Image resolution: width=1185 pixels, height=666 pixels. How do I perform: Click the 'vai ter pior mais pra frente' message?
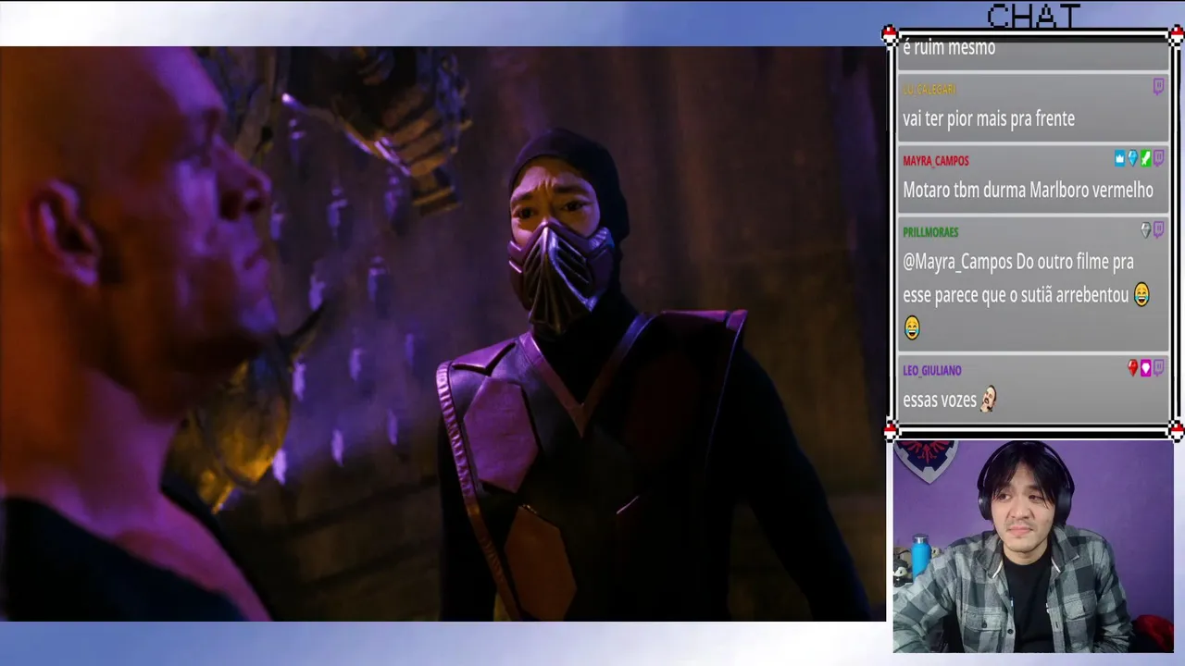989,118
